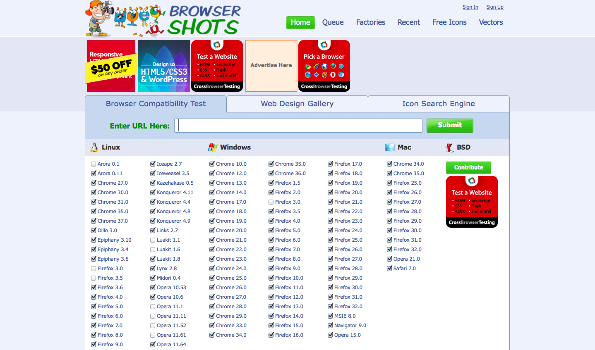Click the Sign In link
The height and width of the screenshot is (350, 595).
(x=470, y=7)
